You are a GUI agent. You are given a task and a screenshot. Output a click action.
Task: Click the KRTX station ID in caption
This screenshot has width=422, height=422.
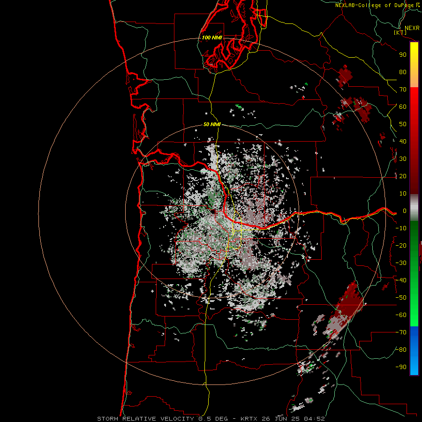click(249, 419)
